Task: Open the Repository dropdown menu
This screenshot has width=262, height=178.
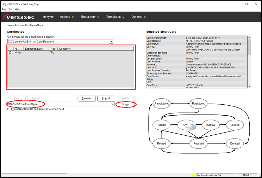Action: pyautogui.click(x=90, y=17)
